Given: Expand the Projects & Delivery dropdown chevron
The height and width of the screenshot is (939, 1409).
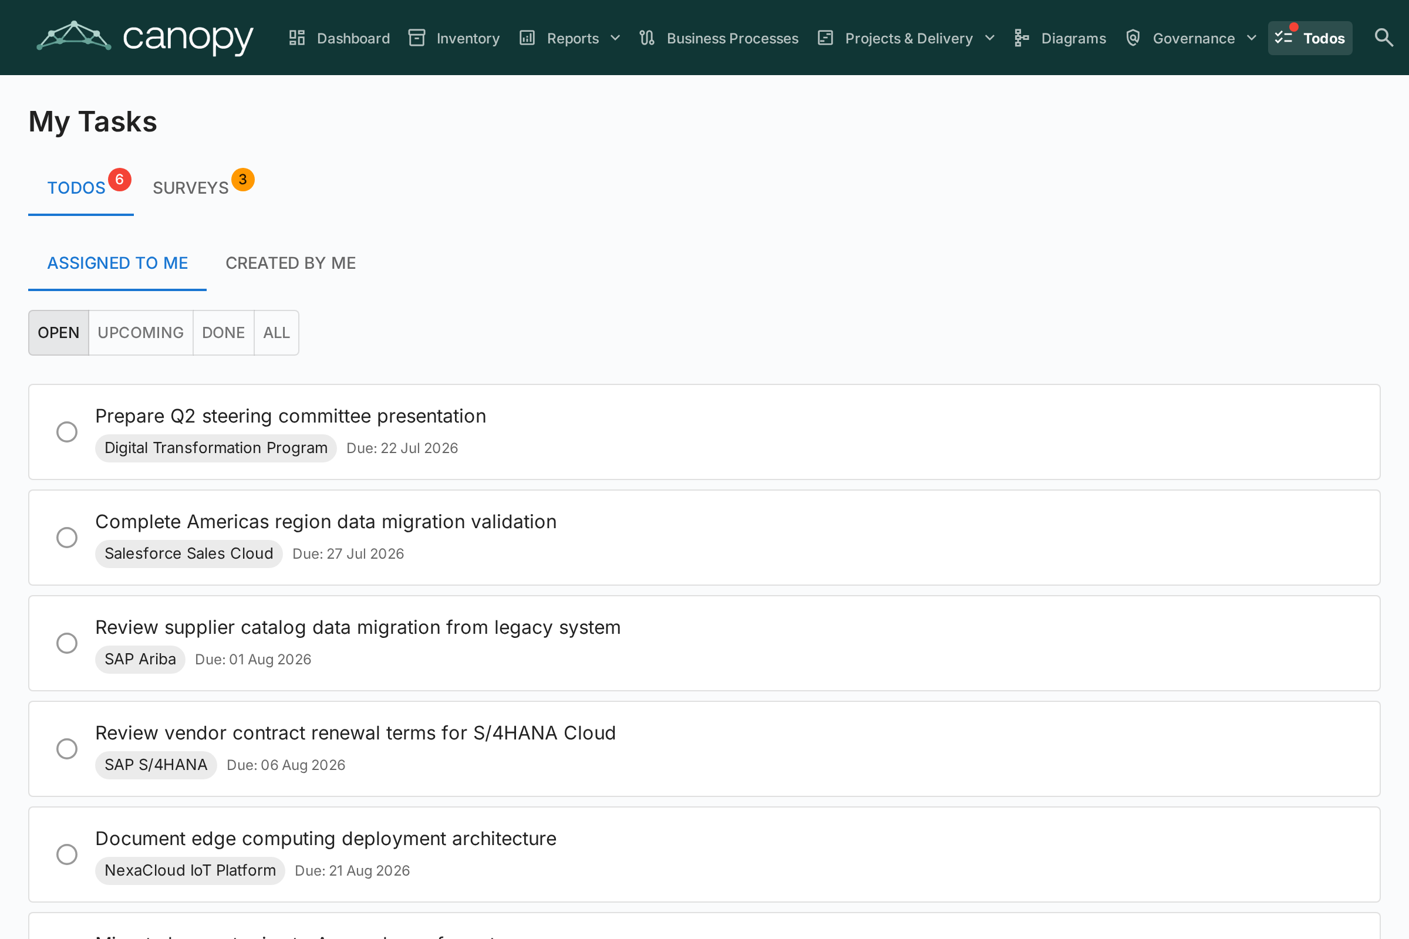Looking at the screenshot, I should point(990,38).
